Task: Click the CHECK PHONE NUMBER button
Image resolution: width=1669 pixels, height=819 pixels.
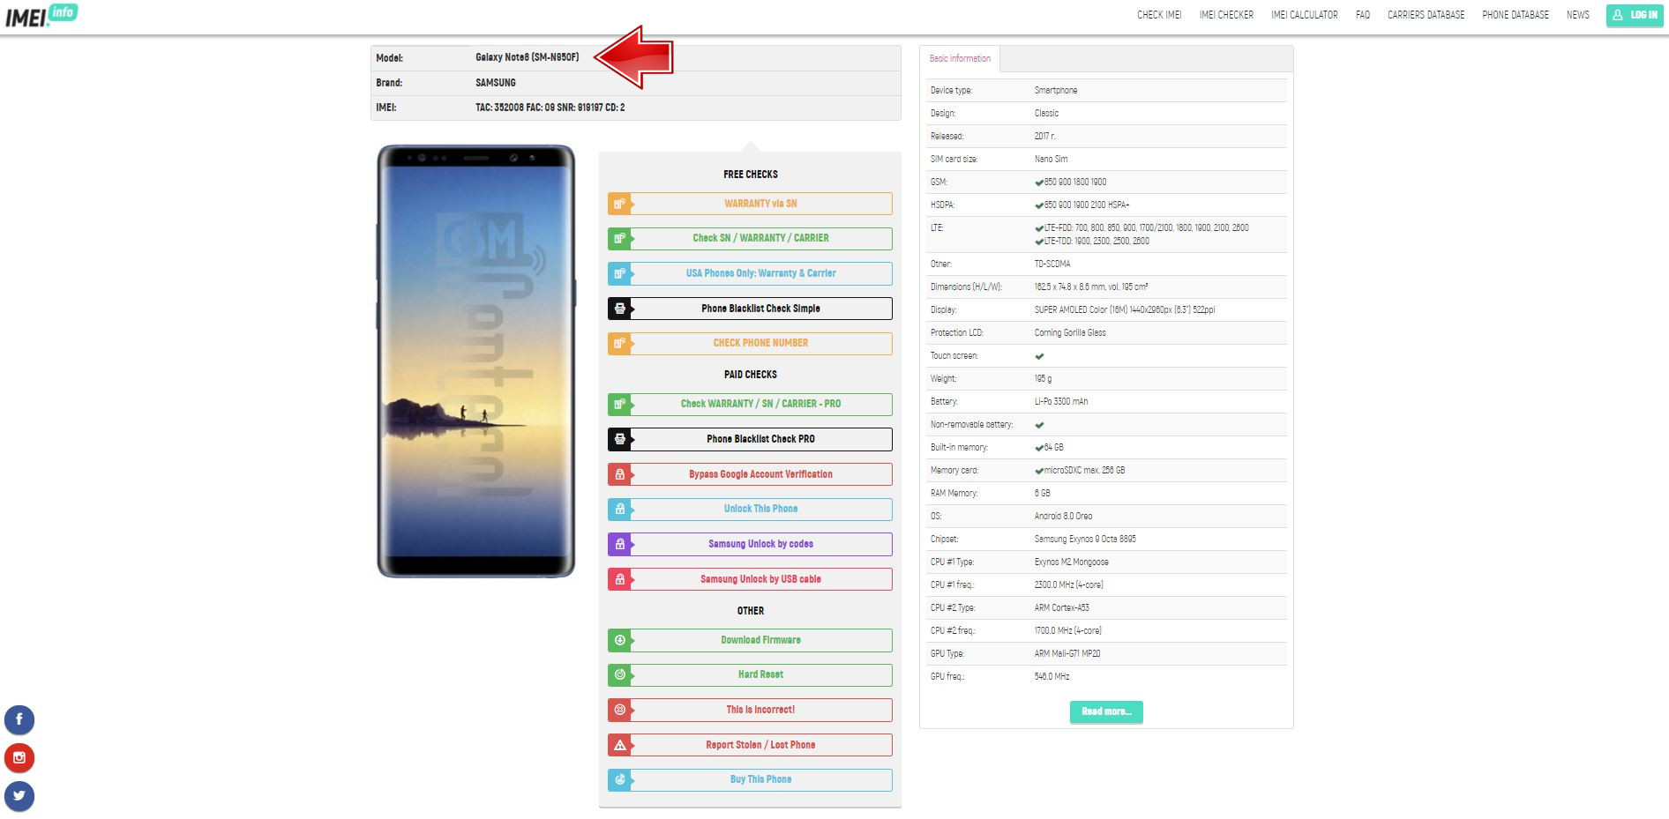Action: pos(750,343)
